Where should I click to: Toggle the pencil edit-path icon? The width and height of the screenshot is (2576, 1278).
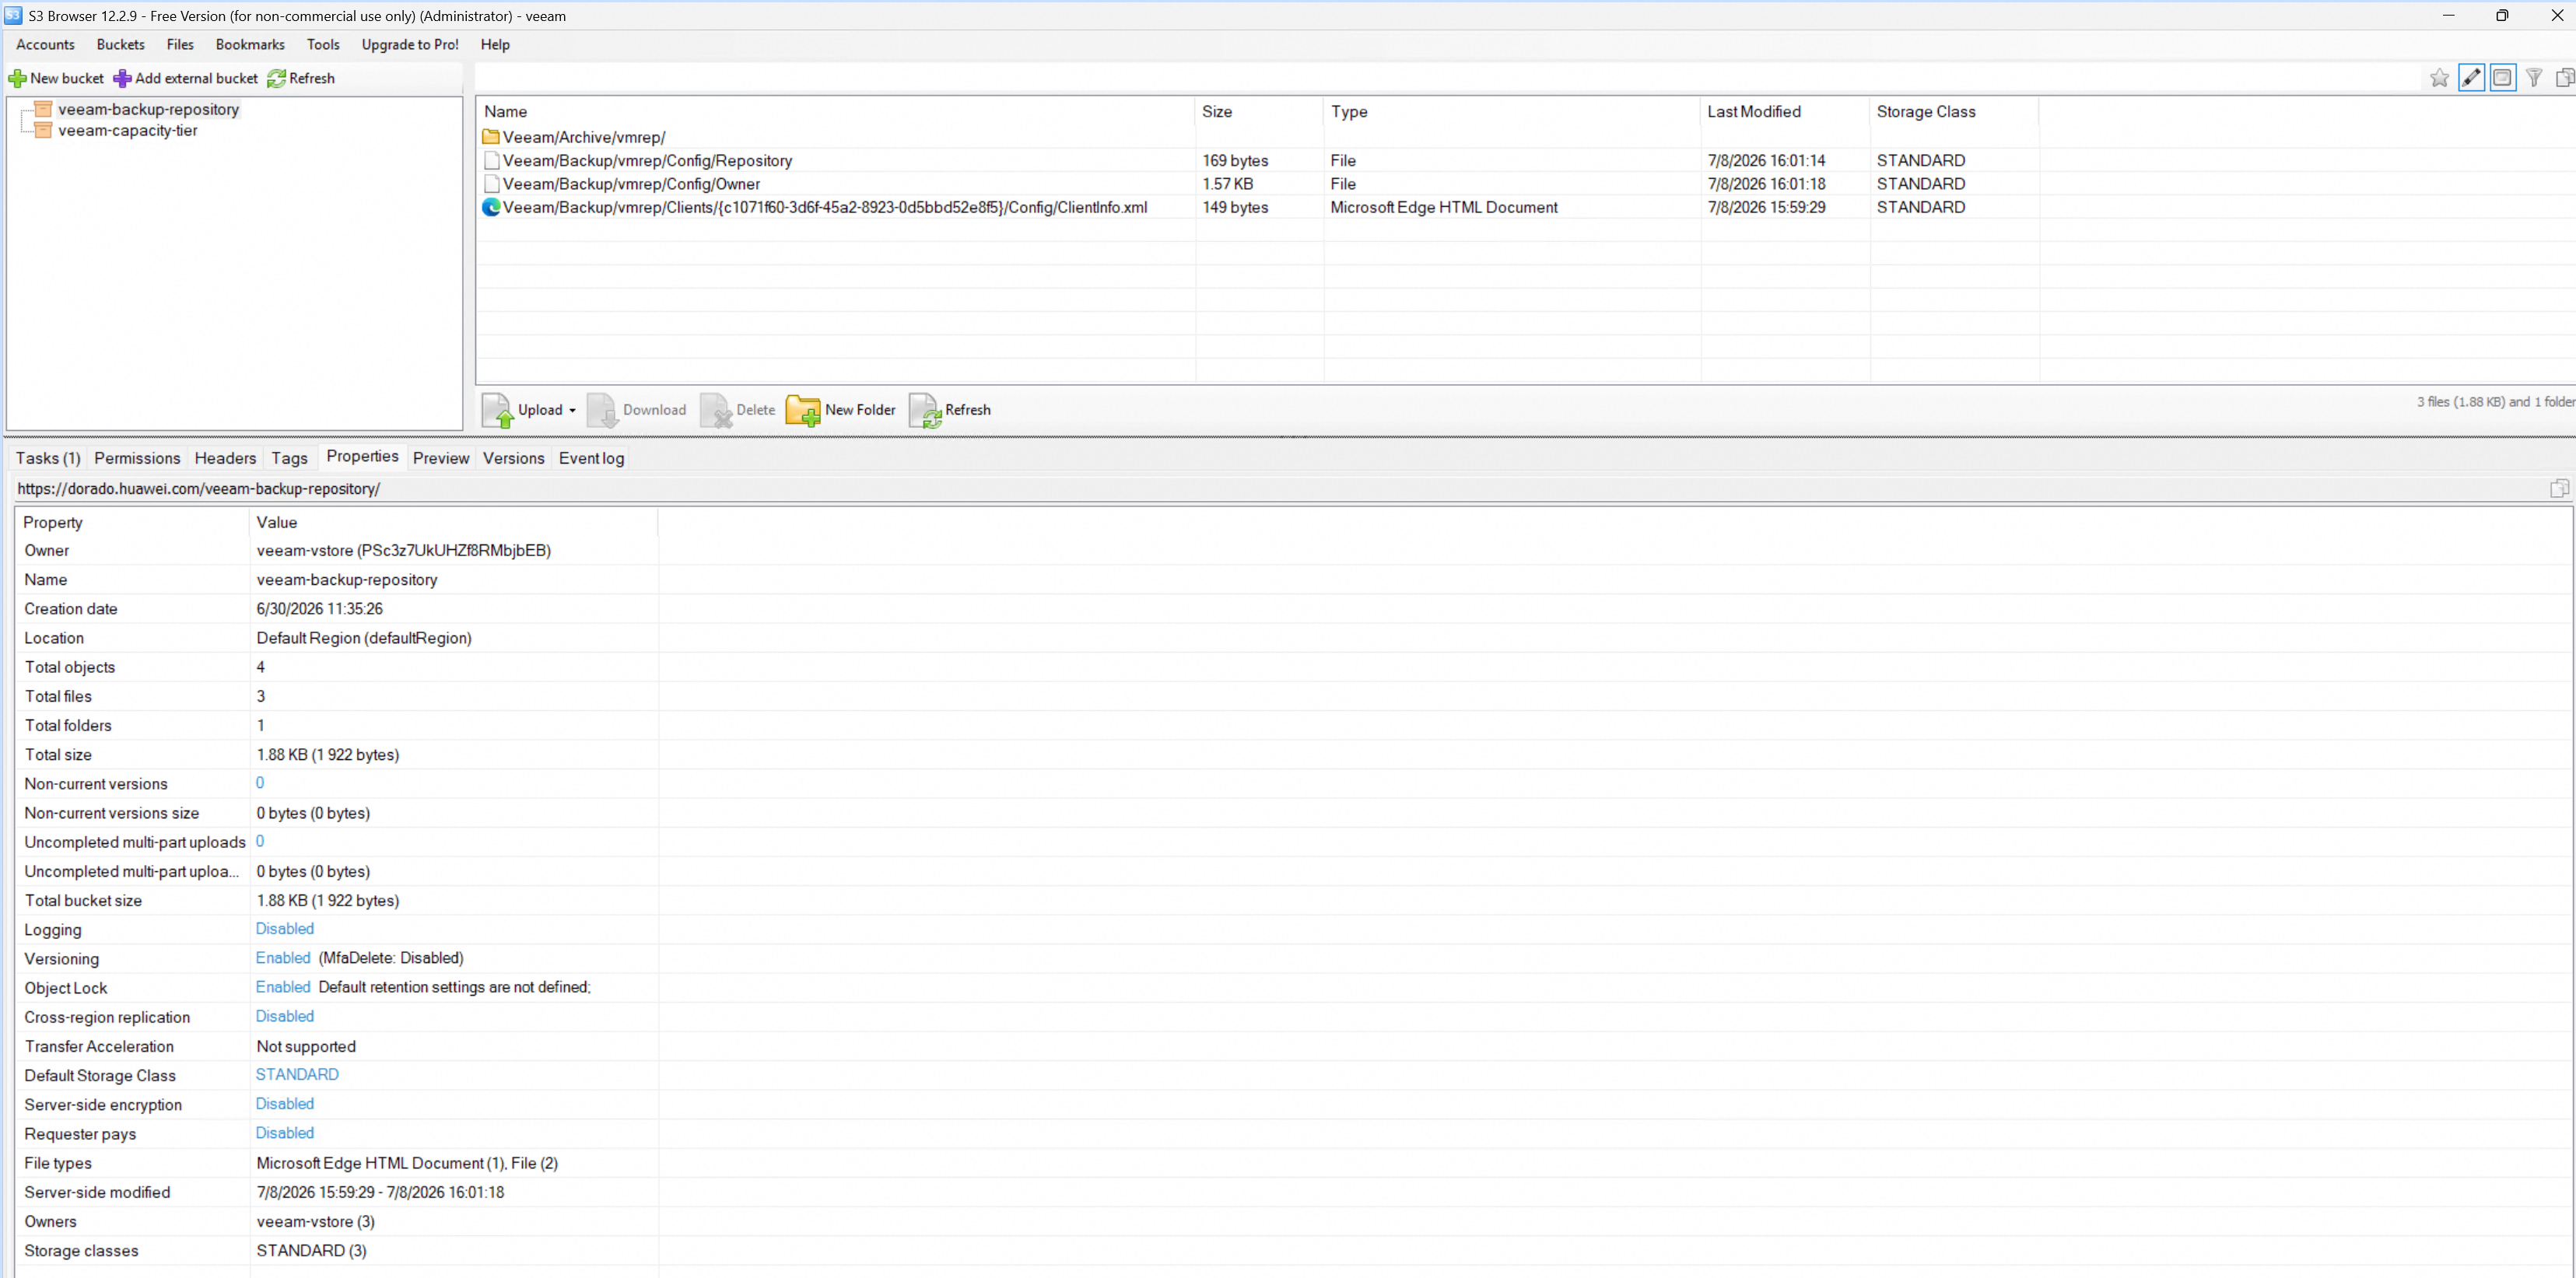pyautogui.click(x=2471, y=78)
